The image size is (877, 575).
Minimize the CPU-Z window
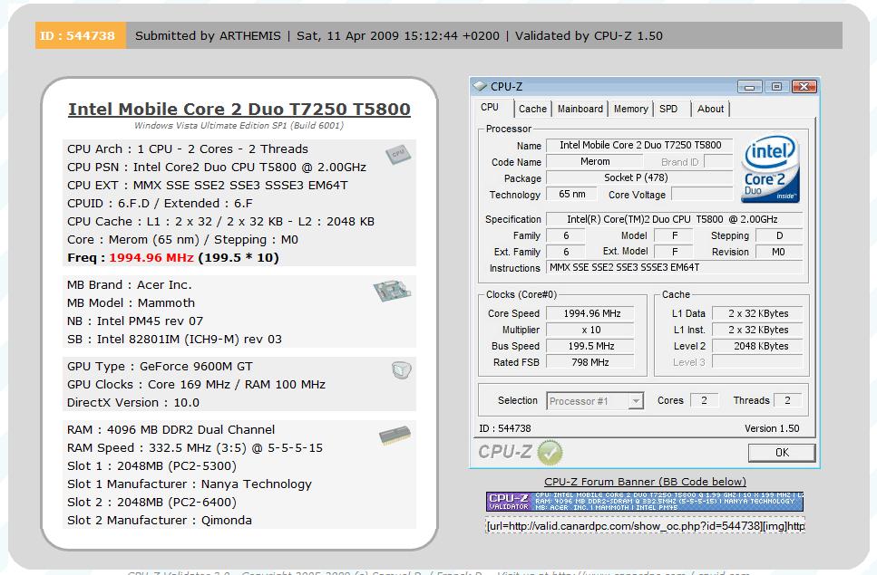749,87
